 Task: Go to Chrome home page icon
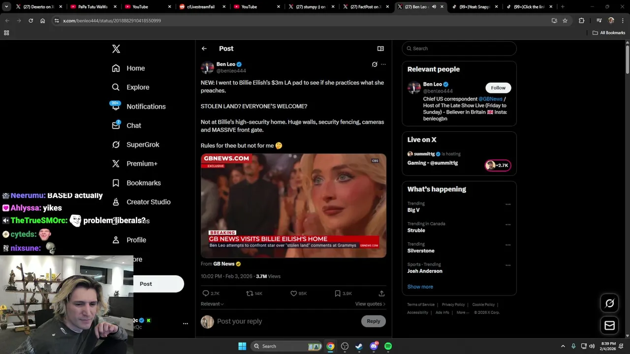[42, 21]
